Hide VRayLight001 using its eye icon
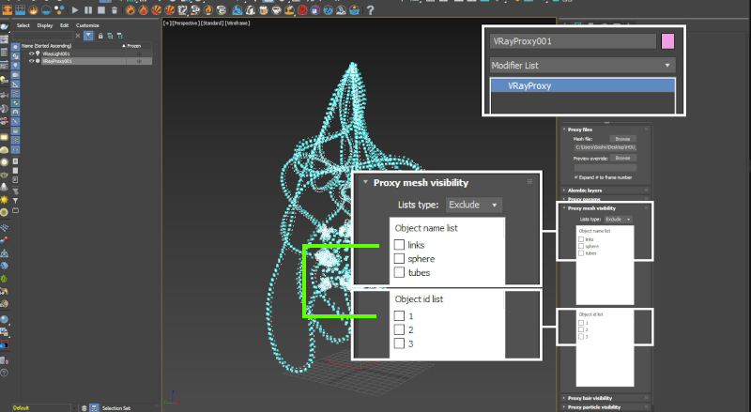This screenshot has height=412, width=751. pos(31,53)
